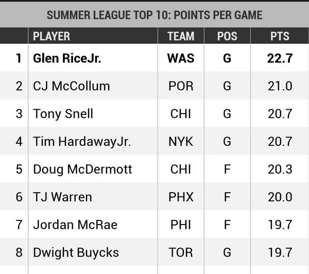This screenshot has height=274, width=309.
Task: Click TJ Warren's name
Action: (x=62, y=197)
